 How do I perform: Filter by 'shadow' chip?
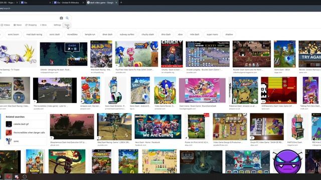[229, 34]
